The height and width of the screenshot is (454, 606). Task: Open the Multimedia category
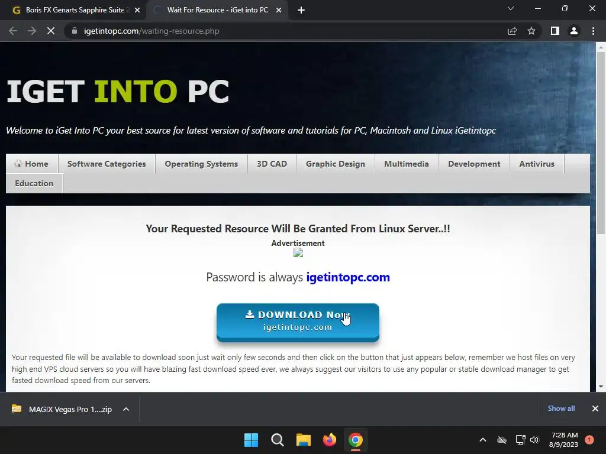(x=407, y=164)
